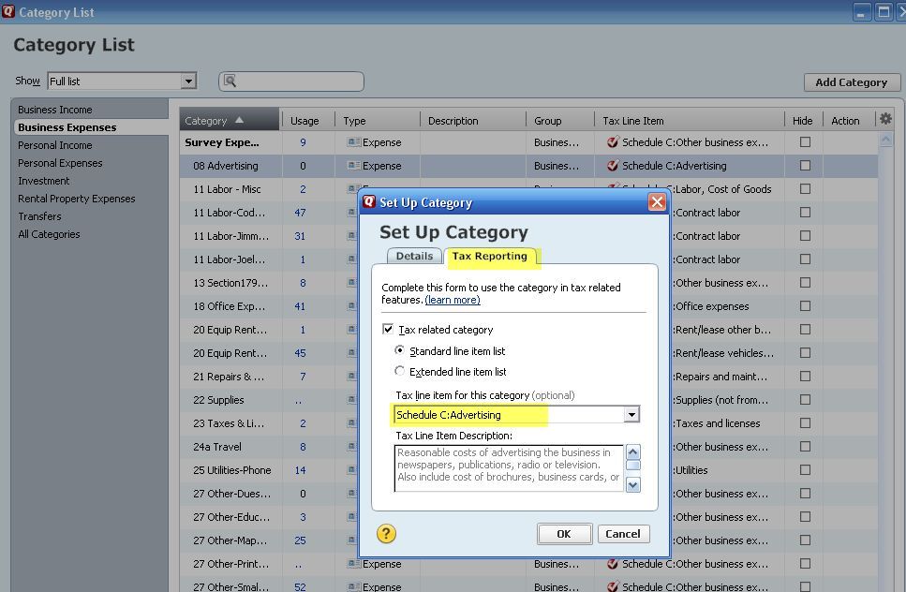Open the Schedule C:Advertising tax line dropdown
The height and width of the screenshot is (592, 906).
(x=632, y=414)
